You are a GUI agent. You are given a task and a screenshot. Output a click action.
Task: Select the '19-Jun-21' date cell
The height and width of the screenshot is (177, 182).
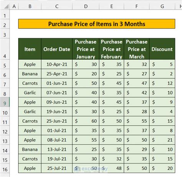coord(57,111)
